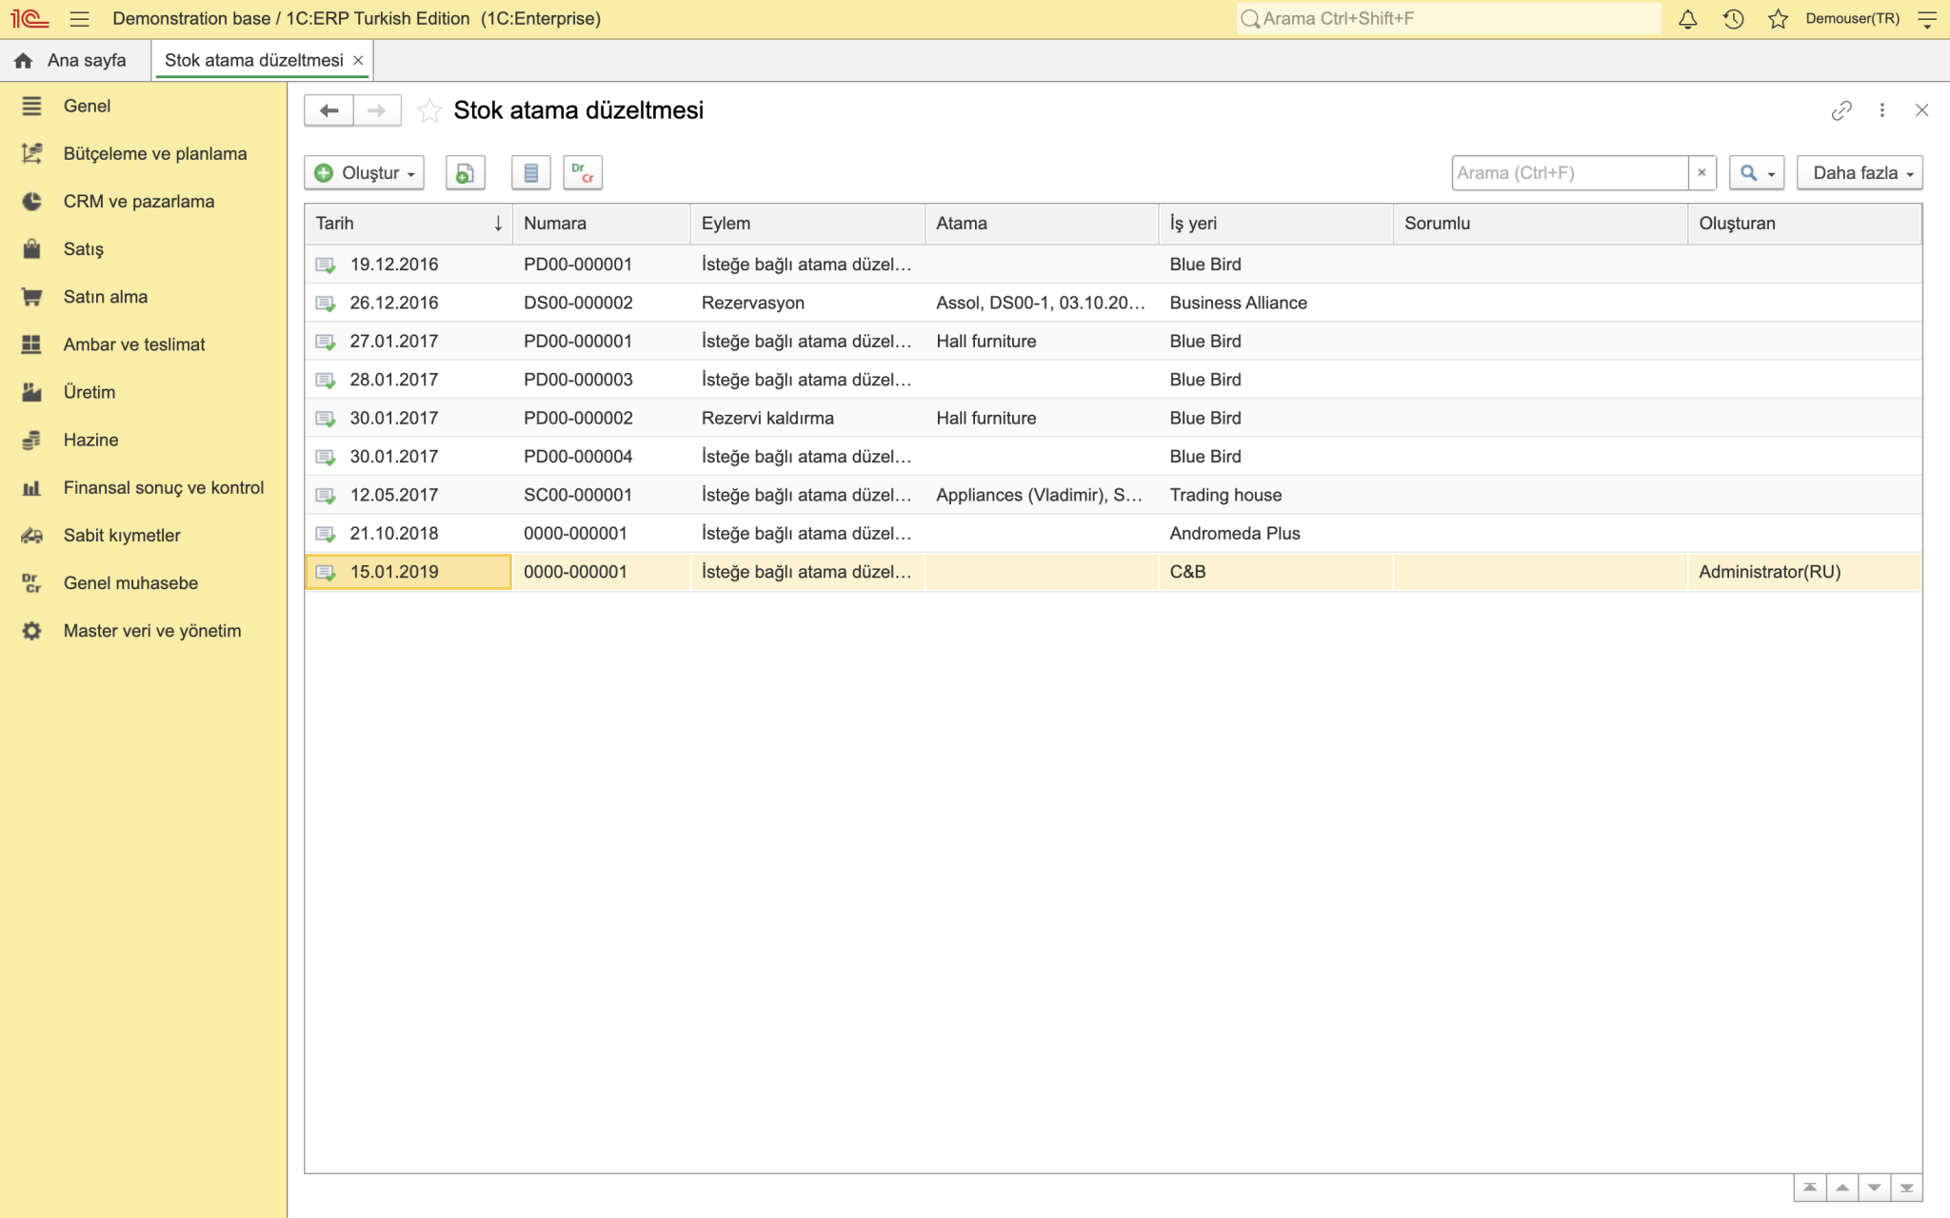Click Administrator(RU) creator cell

pos(1804,572)
